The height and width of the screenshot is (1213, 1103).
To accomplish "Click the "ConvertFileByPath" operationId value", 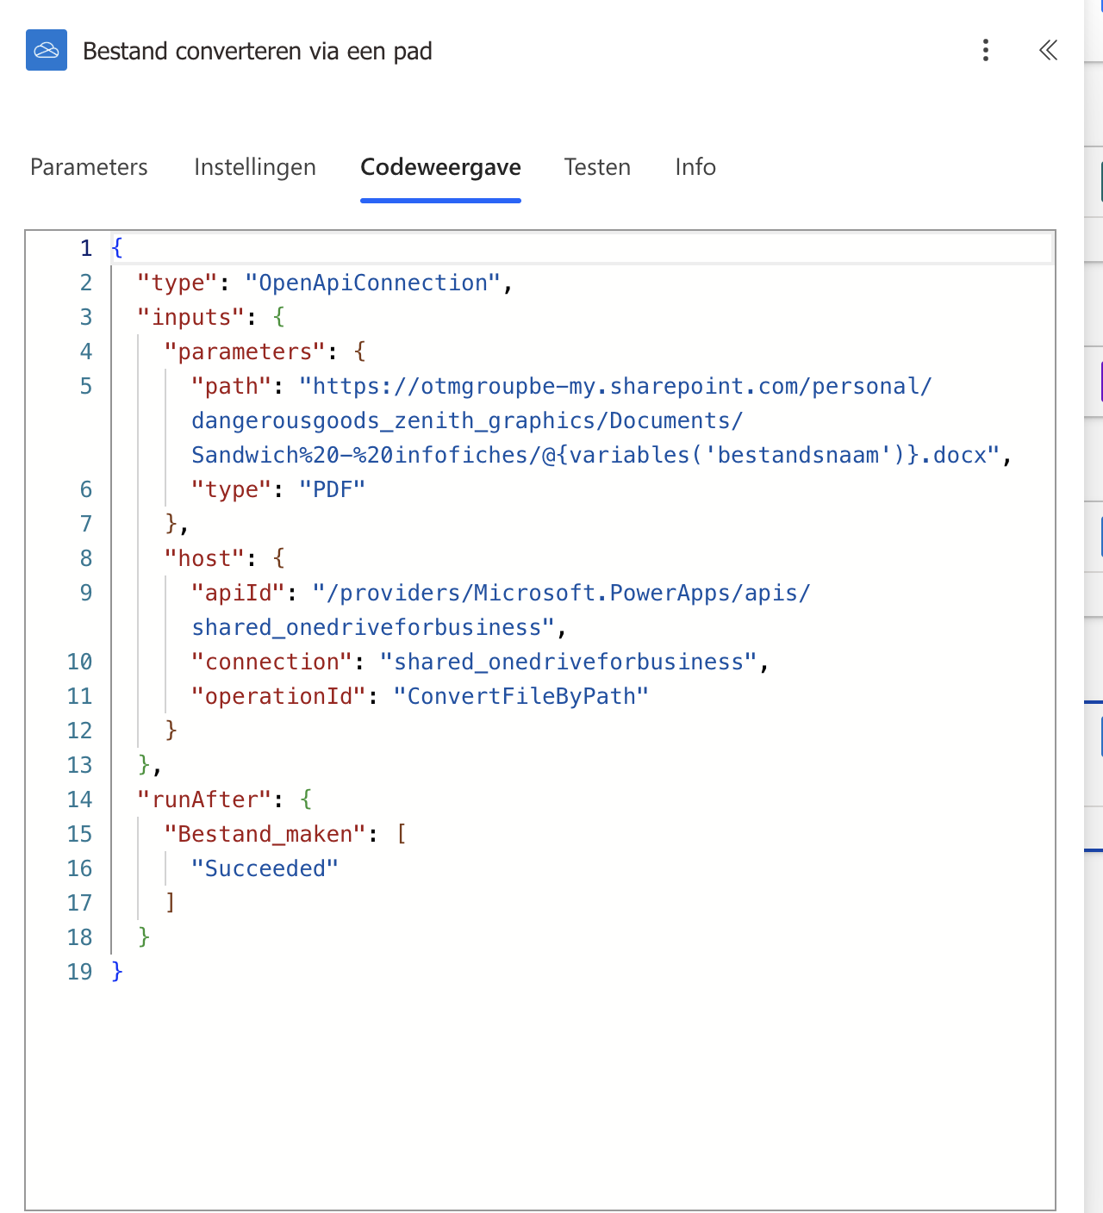I will point(520,697).
